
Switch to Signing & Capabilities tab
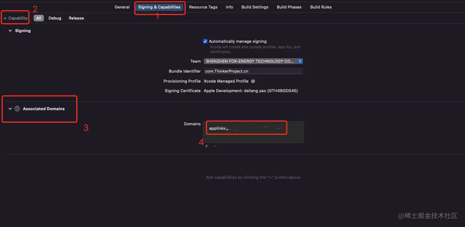point(159,7)
